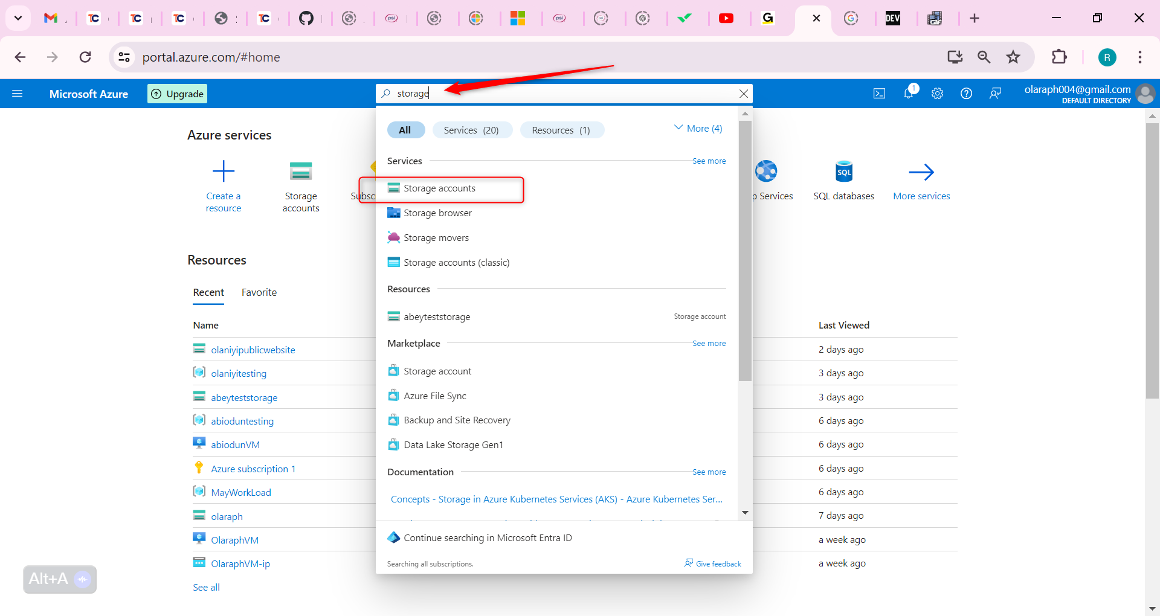
Task: Open the browser tab search chevron
Action: (x=18, y=18)
